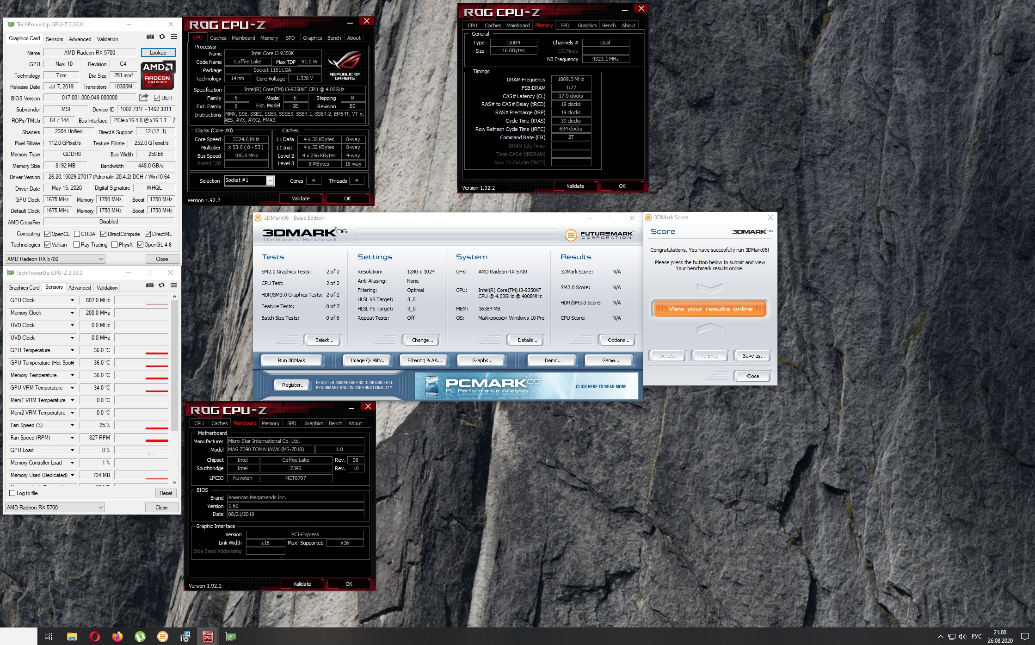Toggle the DirectML checkbox

[x=148, y=234]
